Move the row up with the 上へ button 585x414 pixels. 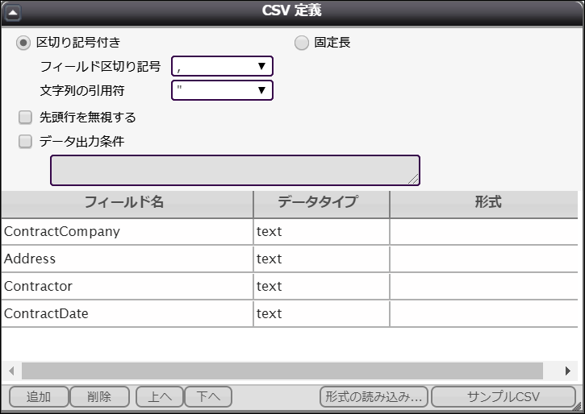click(160, 397)
